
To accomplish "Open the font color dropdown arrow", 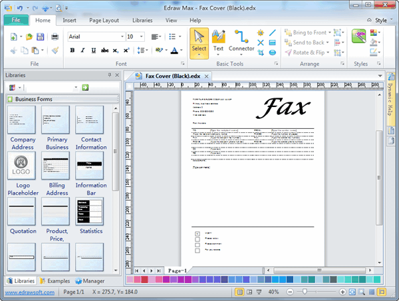I will pos(181,50).
